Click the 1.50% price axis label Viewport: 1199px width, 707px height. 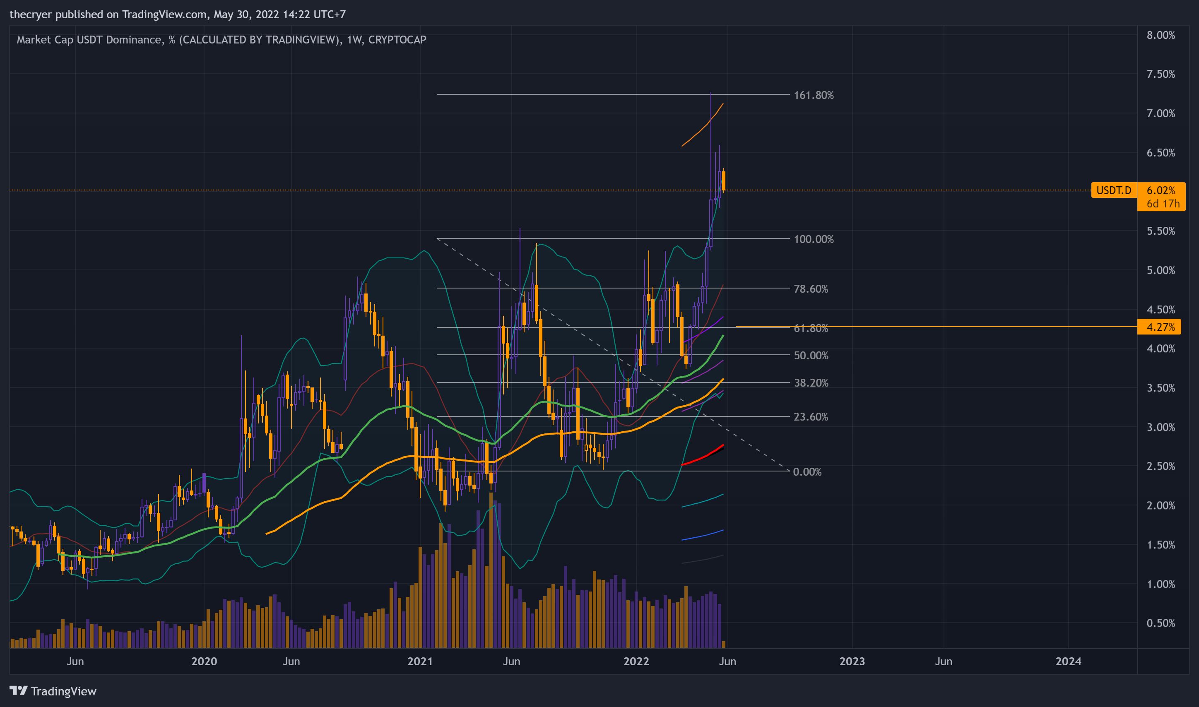click(x=1160, y=545)
